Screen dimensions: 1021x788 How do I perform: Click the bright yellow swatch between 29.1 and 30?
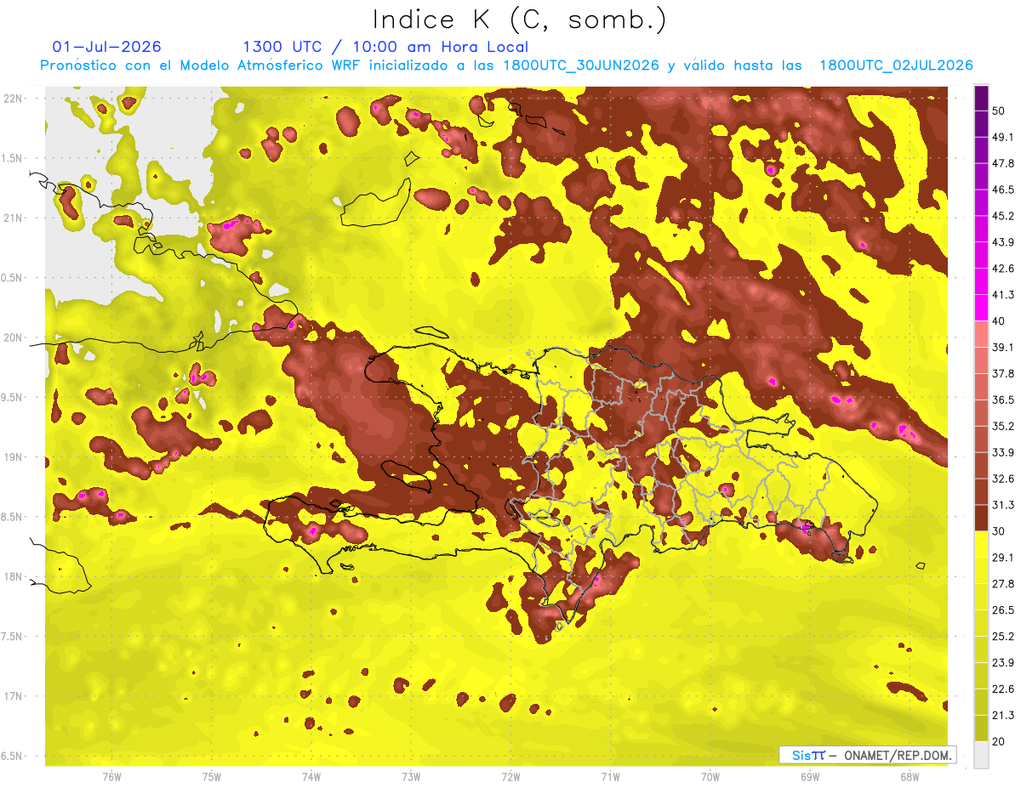tap(981, 544)
